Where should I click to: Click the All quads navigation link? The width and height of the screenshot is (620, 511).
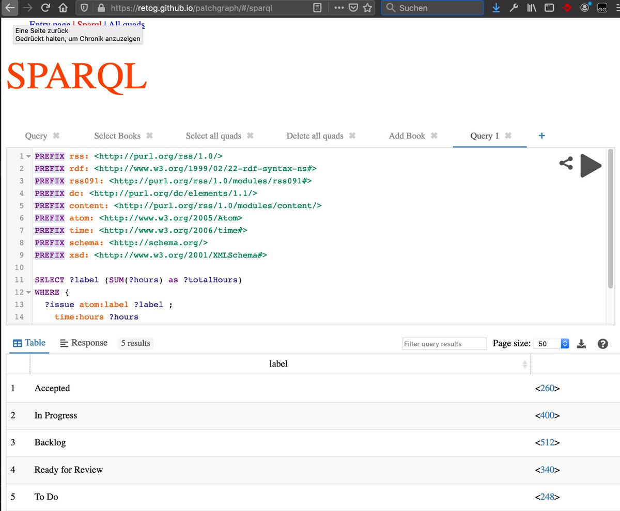[127, 24]
